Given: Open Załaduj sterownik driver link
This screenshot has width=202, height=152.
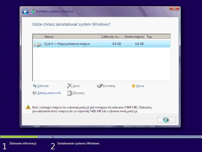Looking at the screenshot, I should click(49, 93).
